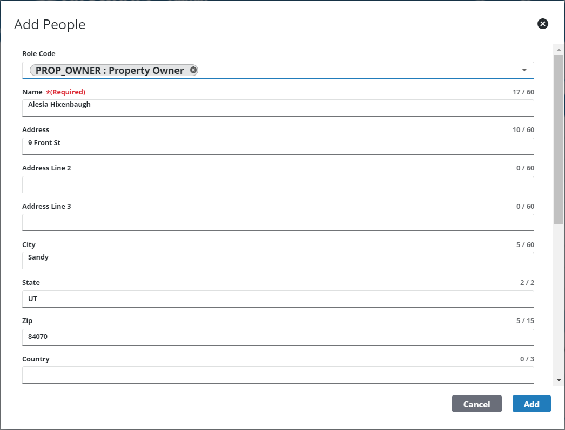Viewport: 565px width, 430px height.
Task: Focus the Address Line 3 input
Action: click(278, 222)
